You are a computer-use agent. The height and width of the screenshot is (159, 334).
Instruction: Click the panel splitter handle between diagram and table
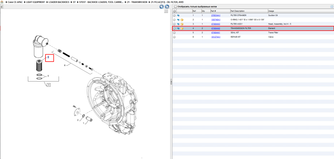click(171, 82)
